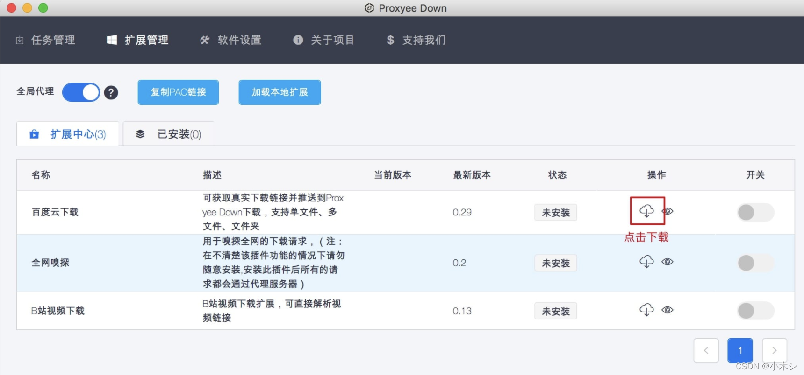This screenshot has height=375, width=804.
Task: Click the version value 0.2
Action: pyautogui.click(x=459, y=263)
